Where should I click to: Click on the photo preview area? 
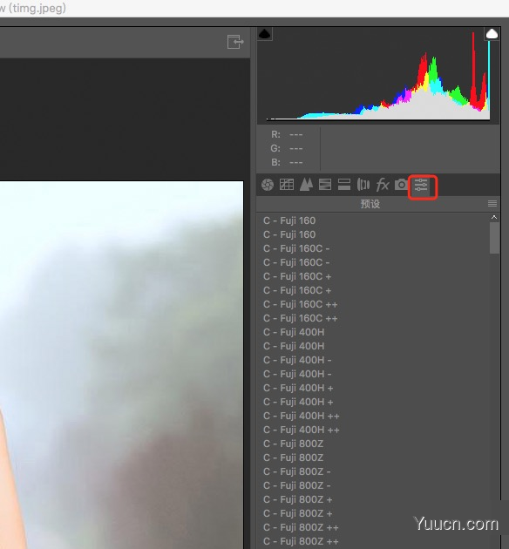(x=121, y=365)
